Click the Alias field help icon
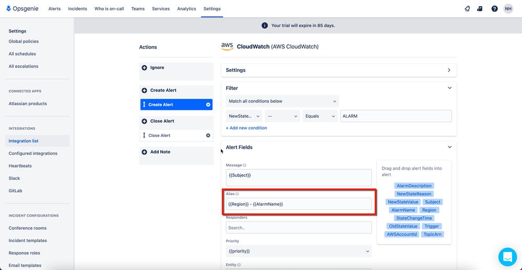Viewport: 522px width, 270px height. (x=237, y=194)
